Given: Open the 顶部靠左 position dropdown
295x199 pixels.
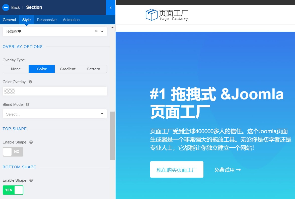Looking at the screenshot, I should point(55,31).
